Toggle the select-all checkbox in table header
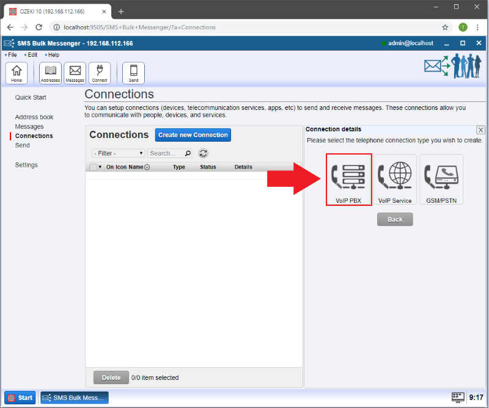 coord(93,167)
